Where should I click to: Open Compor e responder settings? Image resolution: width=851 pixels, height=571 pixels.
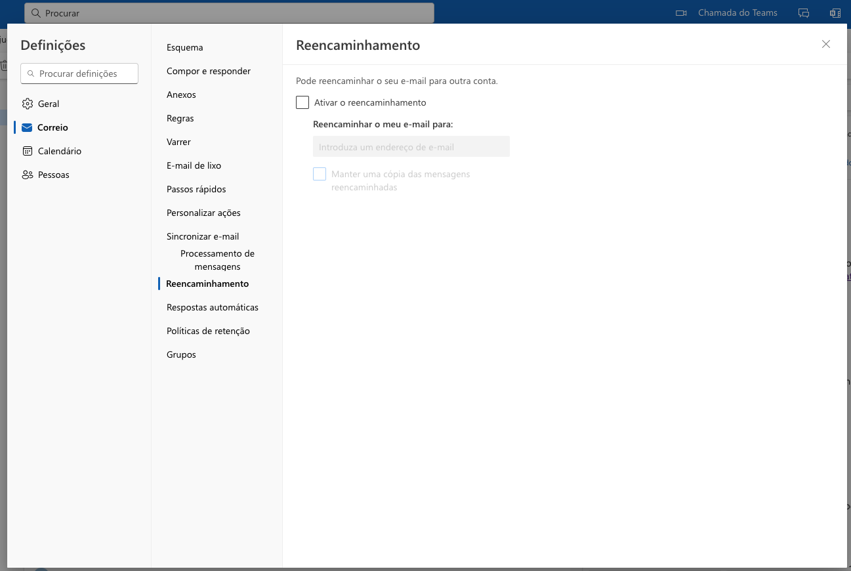coord(209,71)
